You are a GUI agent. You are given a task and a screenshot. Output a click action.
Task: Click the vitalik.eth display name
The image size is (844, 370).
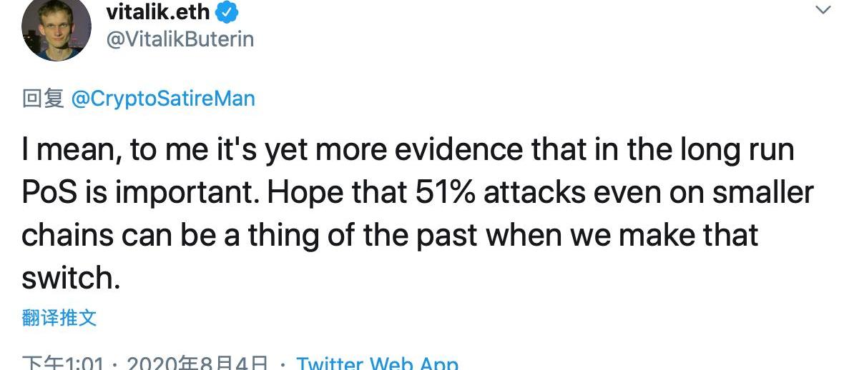click(158, 11)
